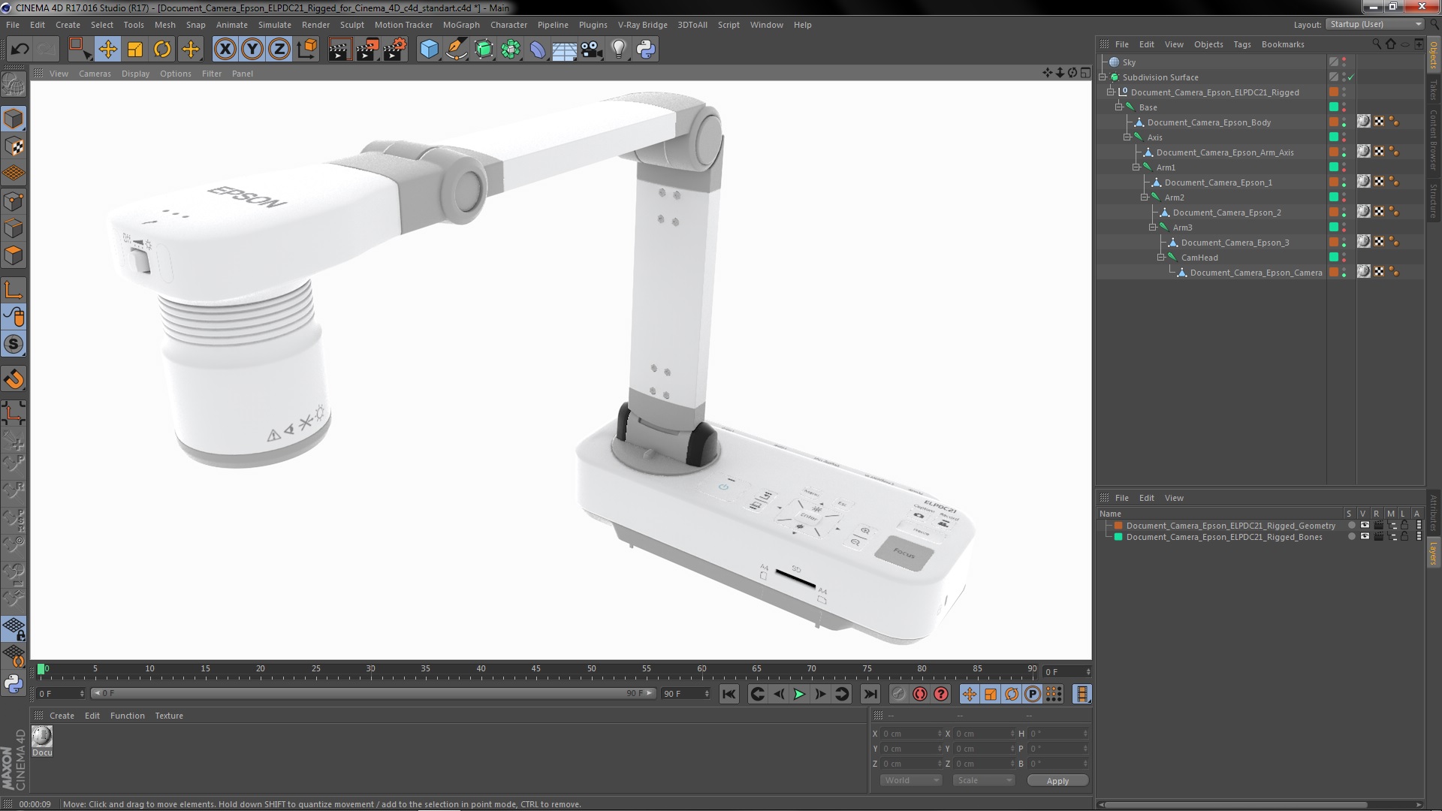
Task: Open the MoGraph menu
Action: click(x=461, y=25)
